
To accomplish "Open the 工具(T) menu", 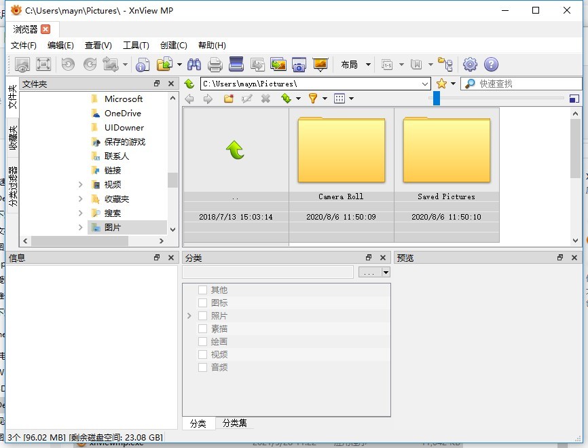I will (136, 46).
